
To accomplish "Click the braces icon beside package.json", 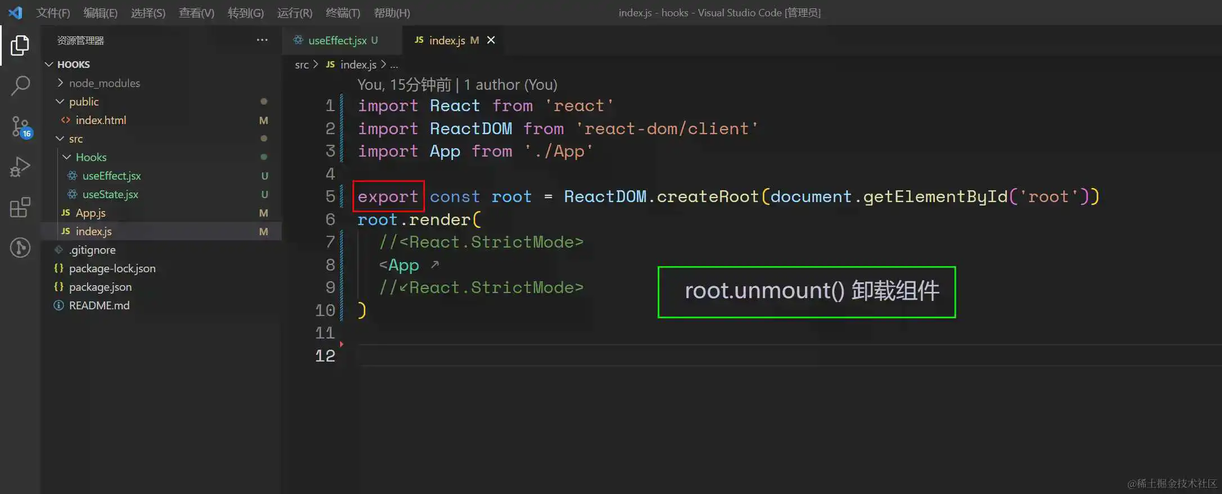I will coord(58,287).
